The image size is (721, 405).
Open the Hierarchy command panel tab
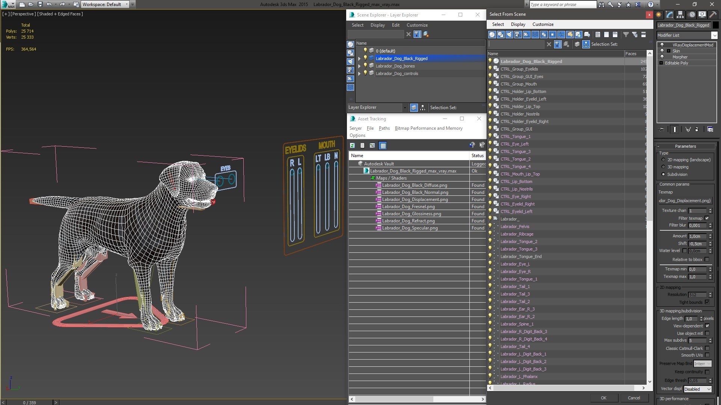(x=680, y=14)
